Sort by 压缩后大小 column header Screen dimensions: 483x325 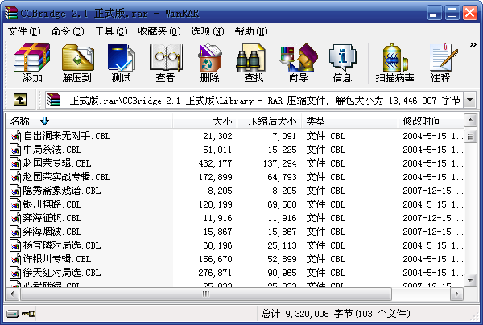[x=269, y=121]
